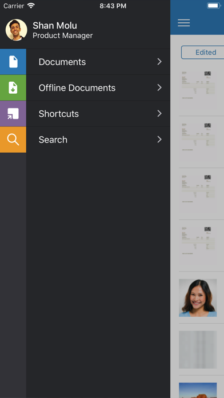
Task: Tap the battery indicator icon
Action: tap(214, 6)
